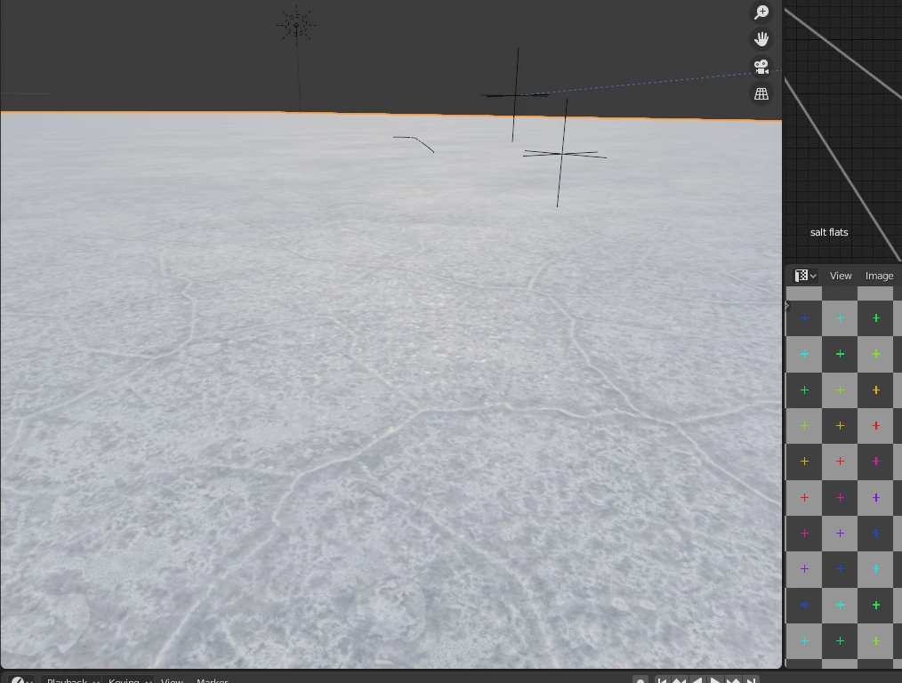Toggle camera view with the camera icon
The image size is (902, 683).
tap(761, 67)
